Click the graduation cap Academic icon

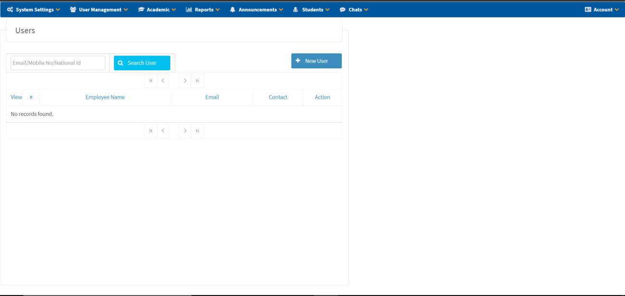click(141, 10)
